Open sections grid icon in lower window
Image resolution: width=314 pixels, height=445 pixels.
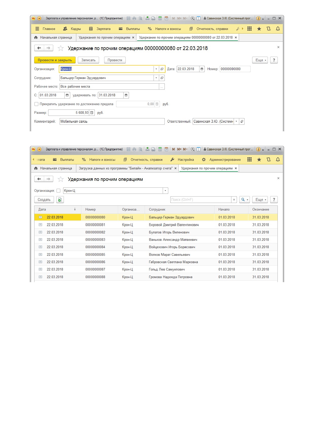[x=249, y=160]
